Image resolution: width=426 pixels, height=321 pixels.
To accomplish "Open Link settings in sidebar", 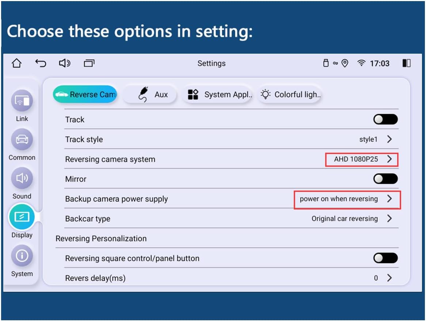I will tap(22, 101).
